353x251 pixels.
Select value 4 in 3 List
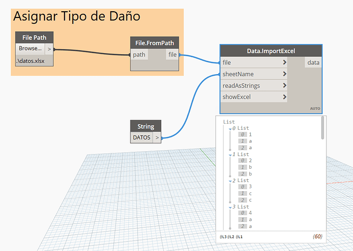point(250,213)
